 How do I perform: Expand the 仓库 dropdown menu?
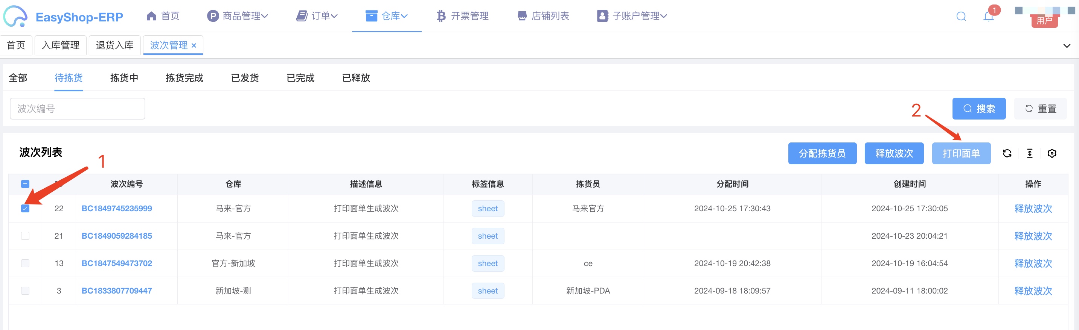coord(404,16)
